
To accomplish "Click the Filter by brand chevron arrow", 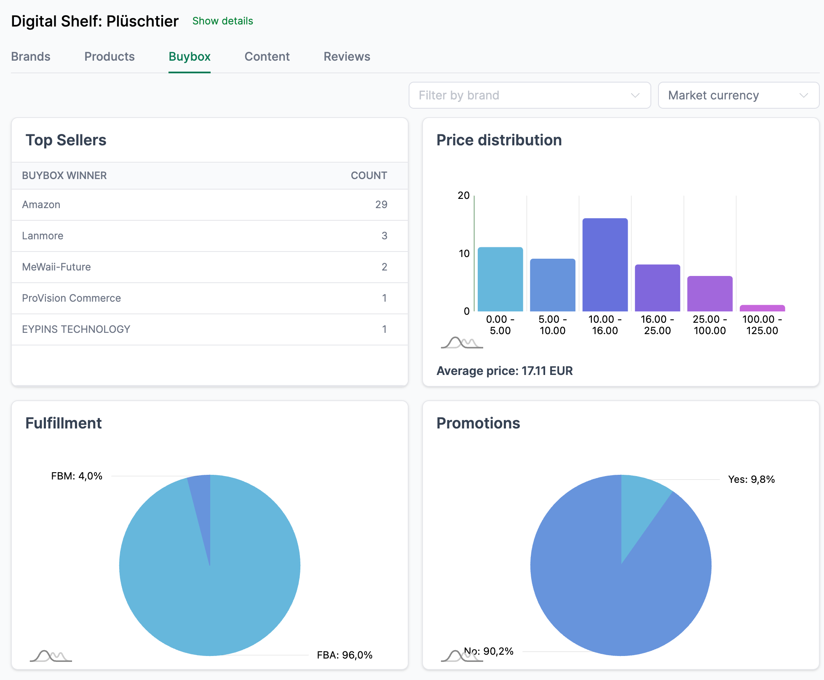I will [x=635, y=95].
